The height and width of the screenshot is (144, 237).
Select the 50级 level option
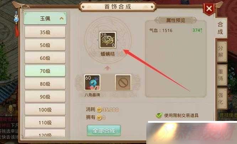[x=45, y=45]
